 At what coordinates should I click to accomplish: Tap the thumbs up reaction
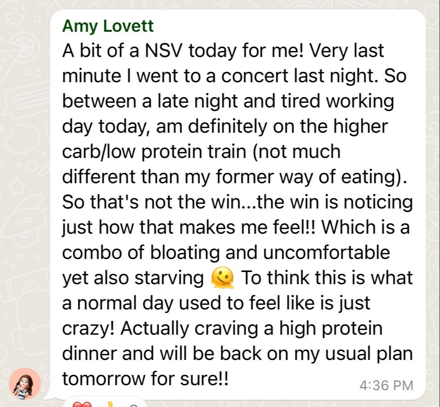110,405
